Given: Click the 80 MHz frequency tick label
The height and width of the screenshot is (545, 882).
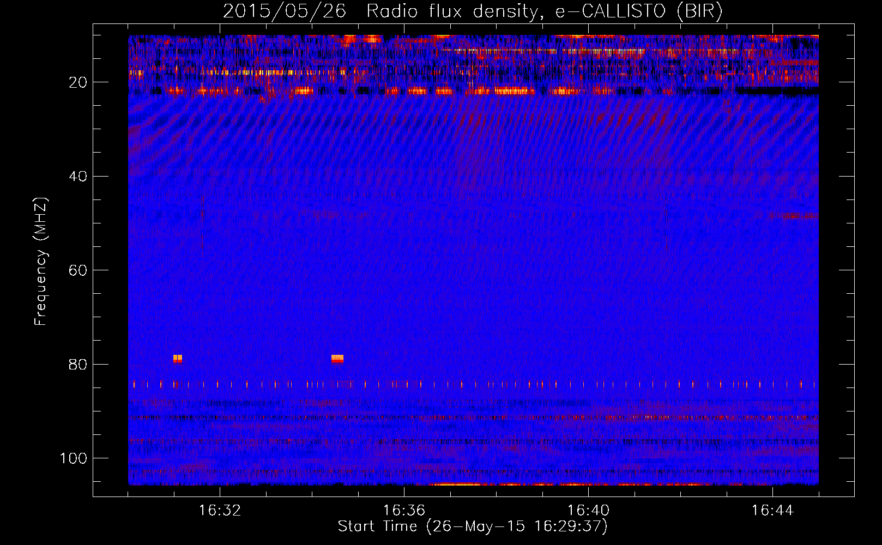Looking at the screenshot, I should [78, 365].
